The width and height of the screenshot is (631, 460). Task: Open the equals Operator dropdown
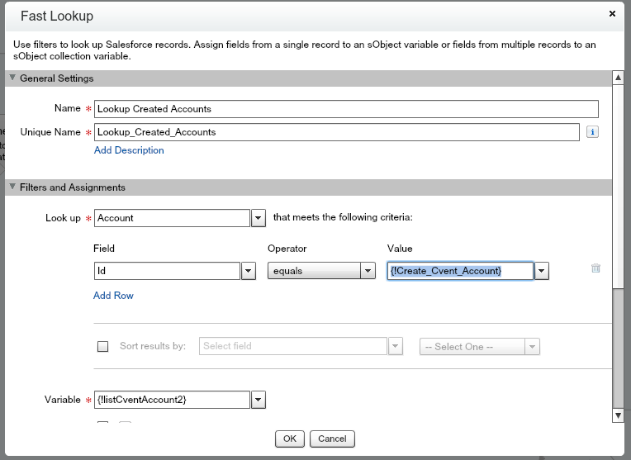point(368,271)
